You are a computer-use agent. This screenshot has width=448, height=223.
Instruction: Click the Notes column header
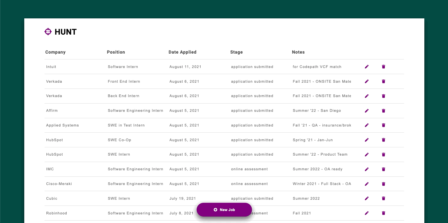click(298, 52)
